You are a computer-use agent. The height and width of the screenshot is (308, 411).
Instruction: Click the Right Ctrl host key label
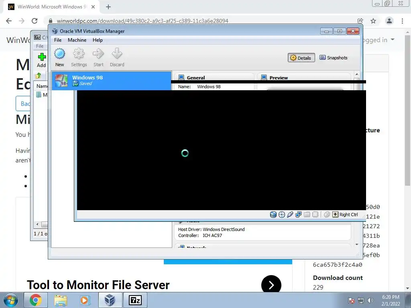pos(349,215)
